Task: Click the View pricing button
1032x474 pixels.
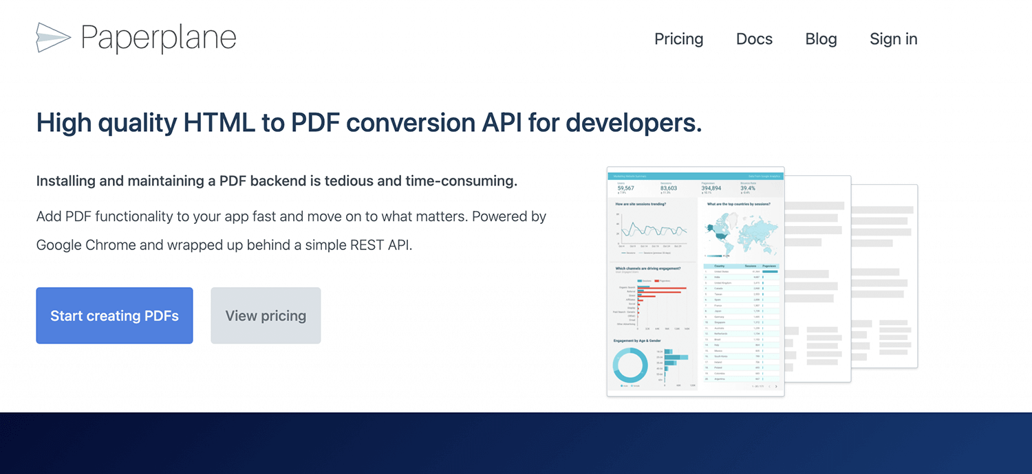Action: 266,315
